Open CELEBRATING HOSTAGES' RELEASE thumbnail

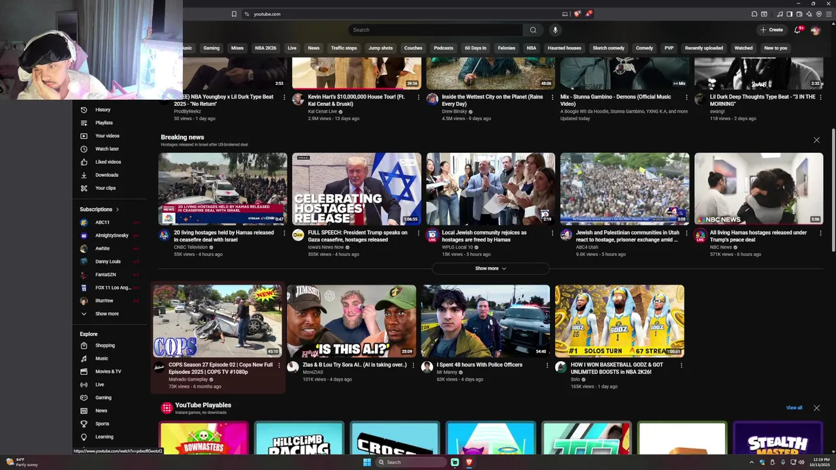tap(357, 189)
